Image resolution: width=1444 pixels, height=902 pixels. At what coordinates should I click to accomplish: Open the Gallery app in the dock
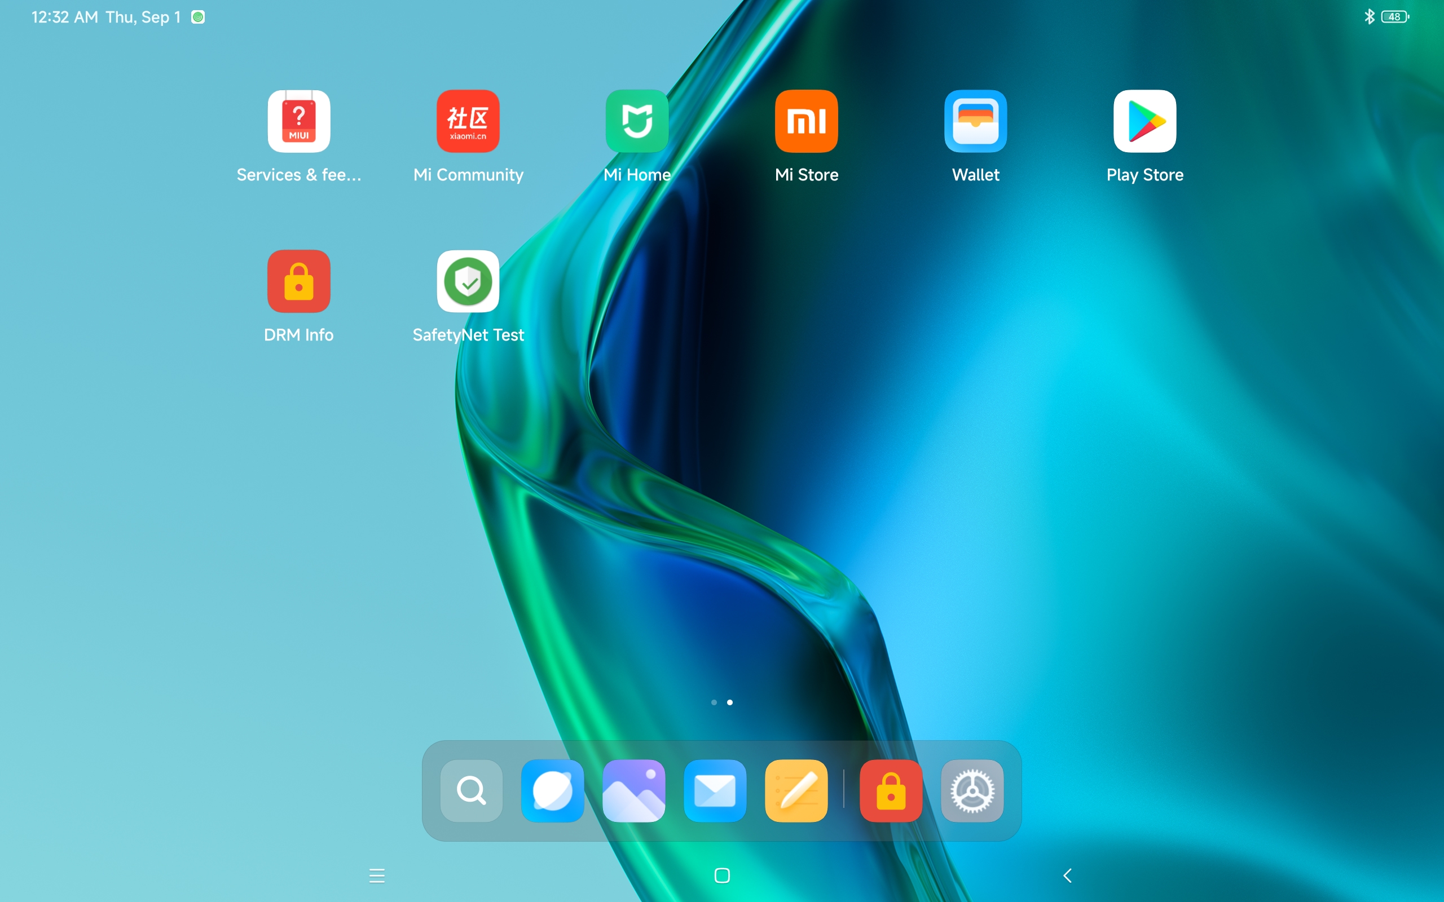coord(633,790)
